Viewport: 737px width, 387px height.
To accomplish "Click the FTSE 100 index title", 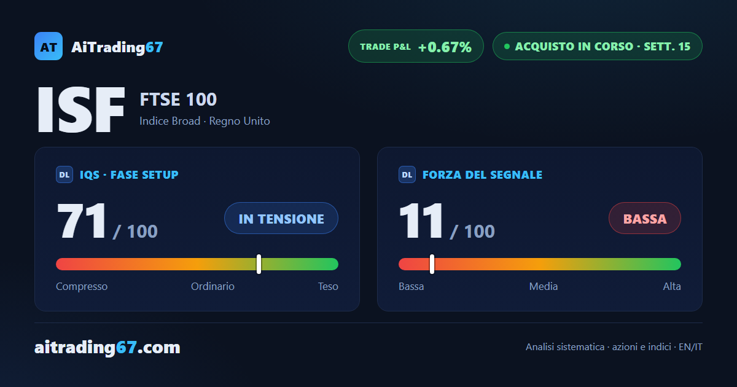I will [178, 100].
